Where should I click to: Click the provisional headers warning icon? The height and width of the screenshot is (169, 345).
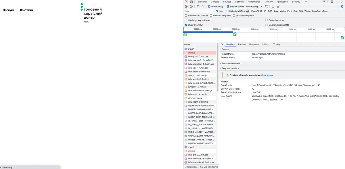pyautogui.click(x=227, y=75)
